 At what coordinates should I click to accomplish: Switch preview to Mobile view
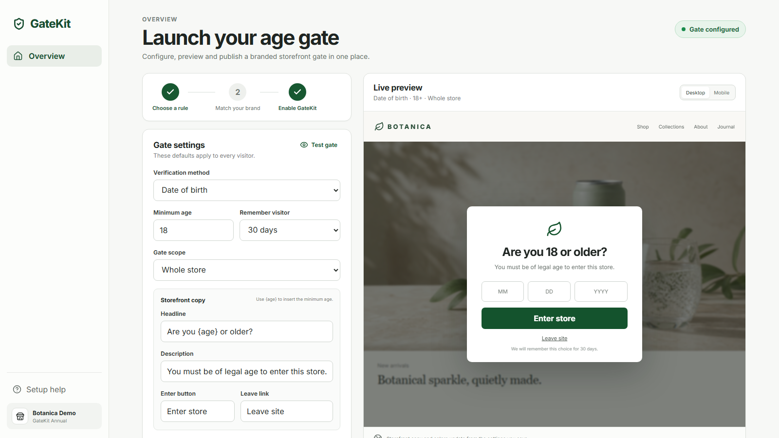(x=722, y=92)
